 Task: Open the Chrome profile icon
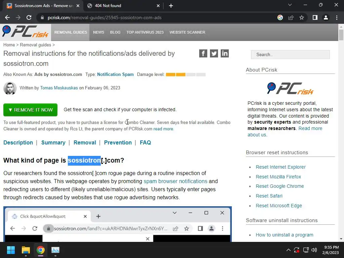pos(326,17)
